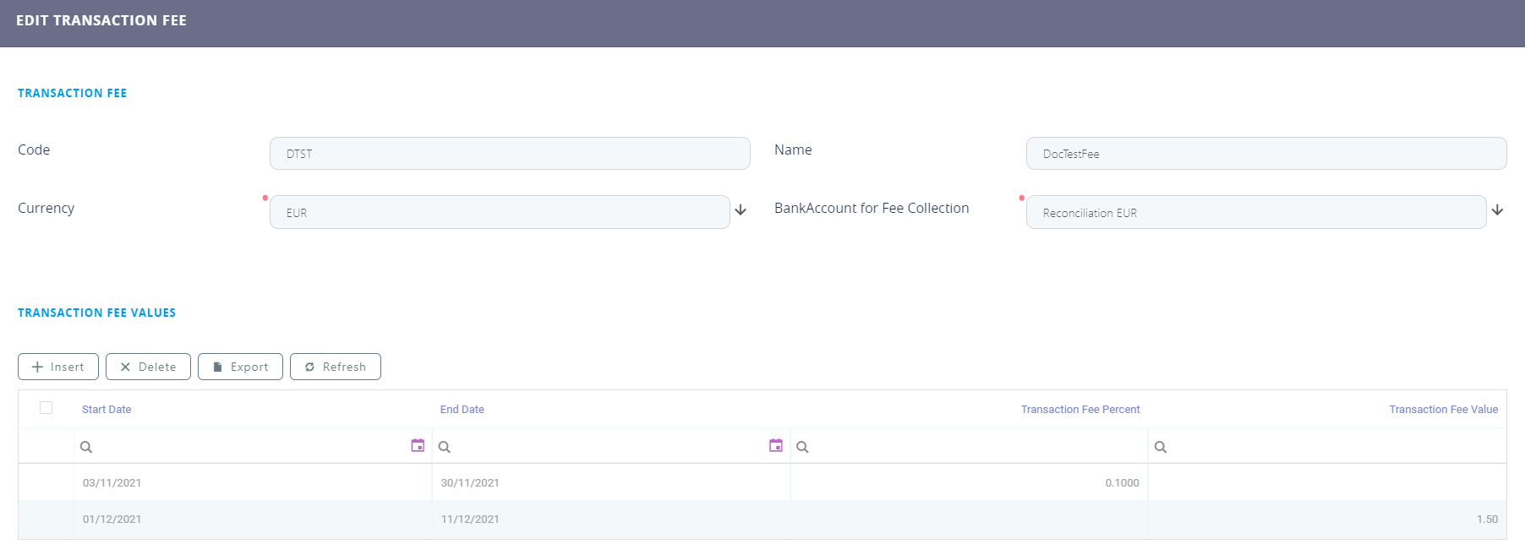
Task: Expand the Currency dropdown arrow
Action: click(741, 210)
